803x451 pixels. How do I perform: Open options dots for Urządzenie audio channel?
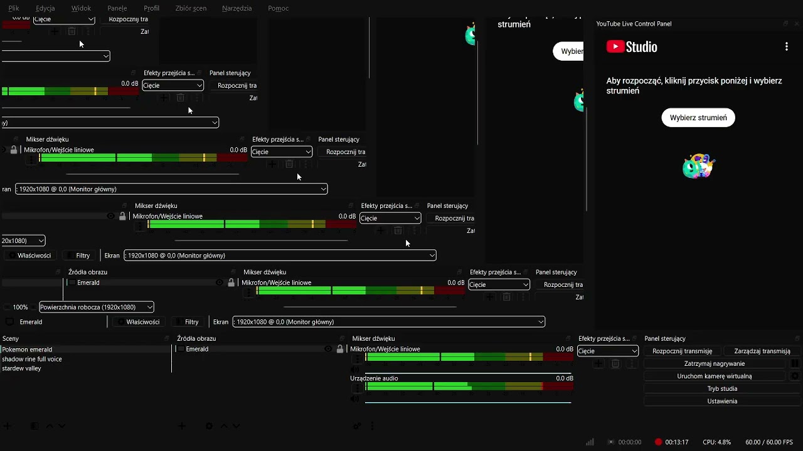[357, 388]
